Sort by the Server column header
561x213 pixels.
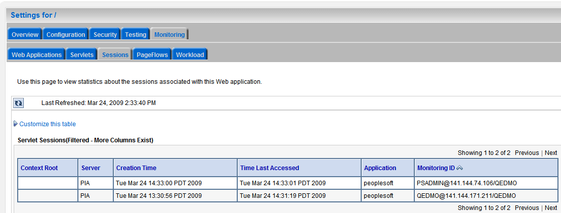[x=91, y=168]
